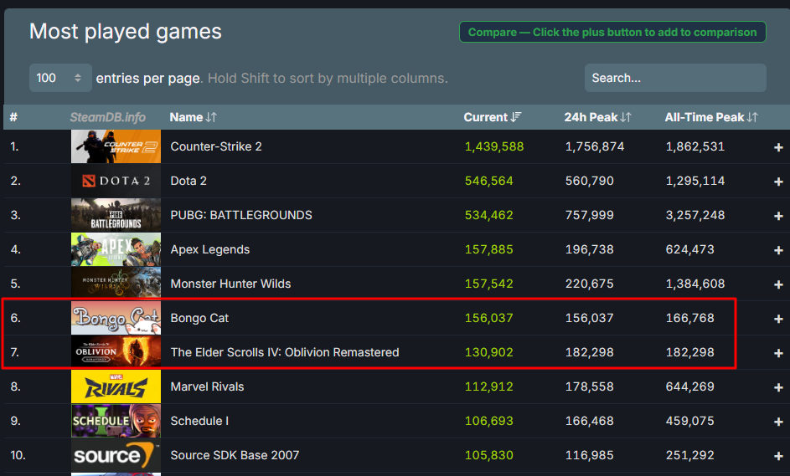The height and width of the screenshot is (476, 790).
Task: Add Dota 2 to comparison with plus
Action: (778, 182)
